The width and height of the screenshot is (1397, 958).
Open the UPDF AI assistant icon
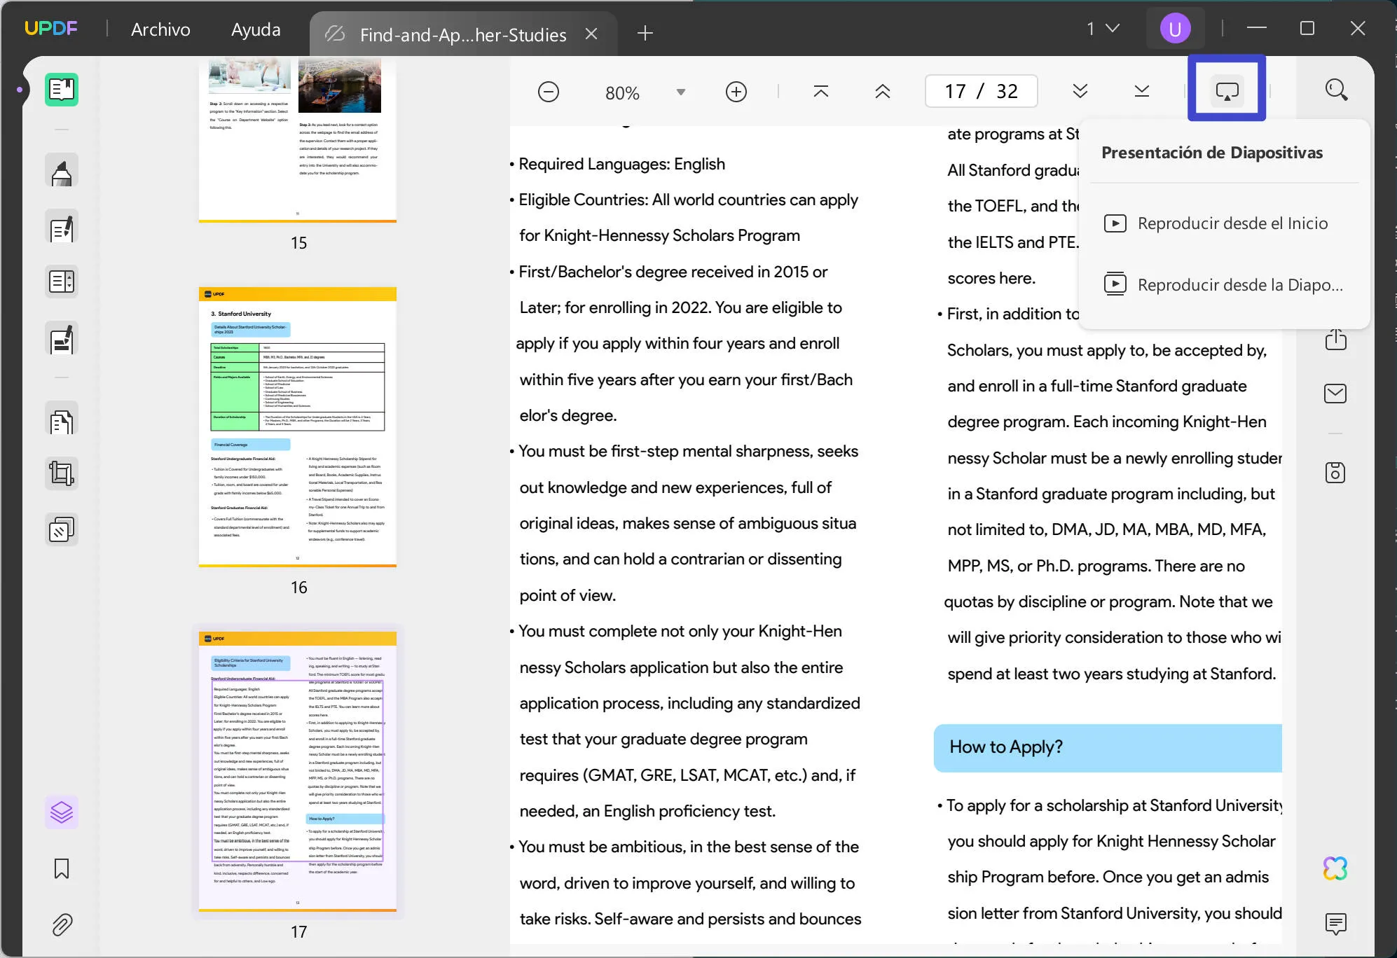pyautogui.click(x=1335, y=868)
